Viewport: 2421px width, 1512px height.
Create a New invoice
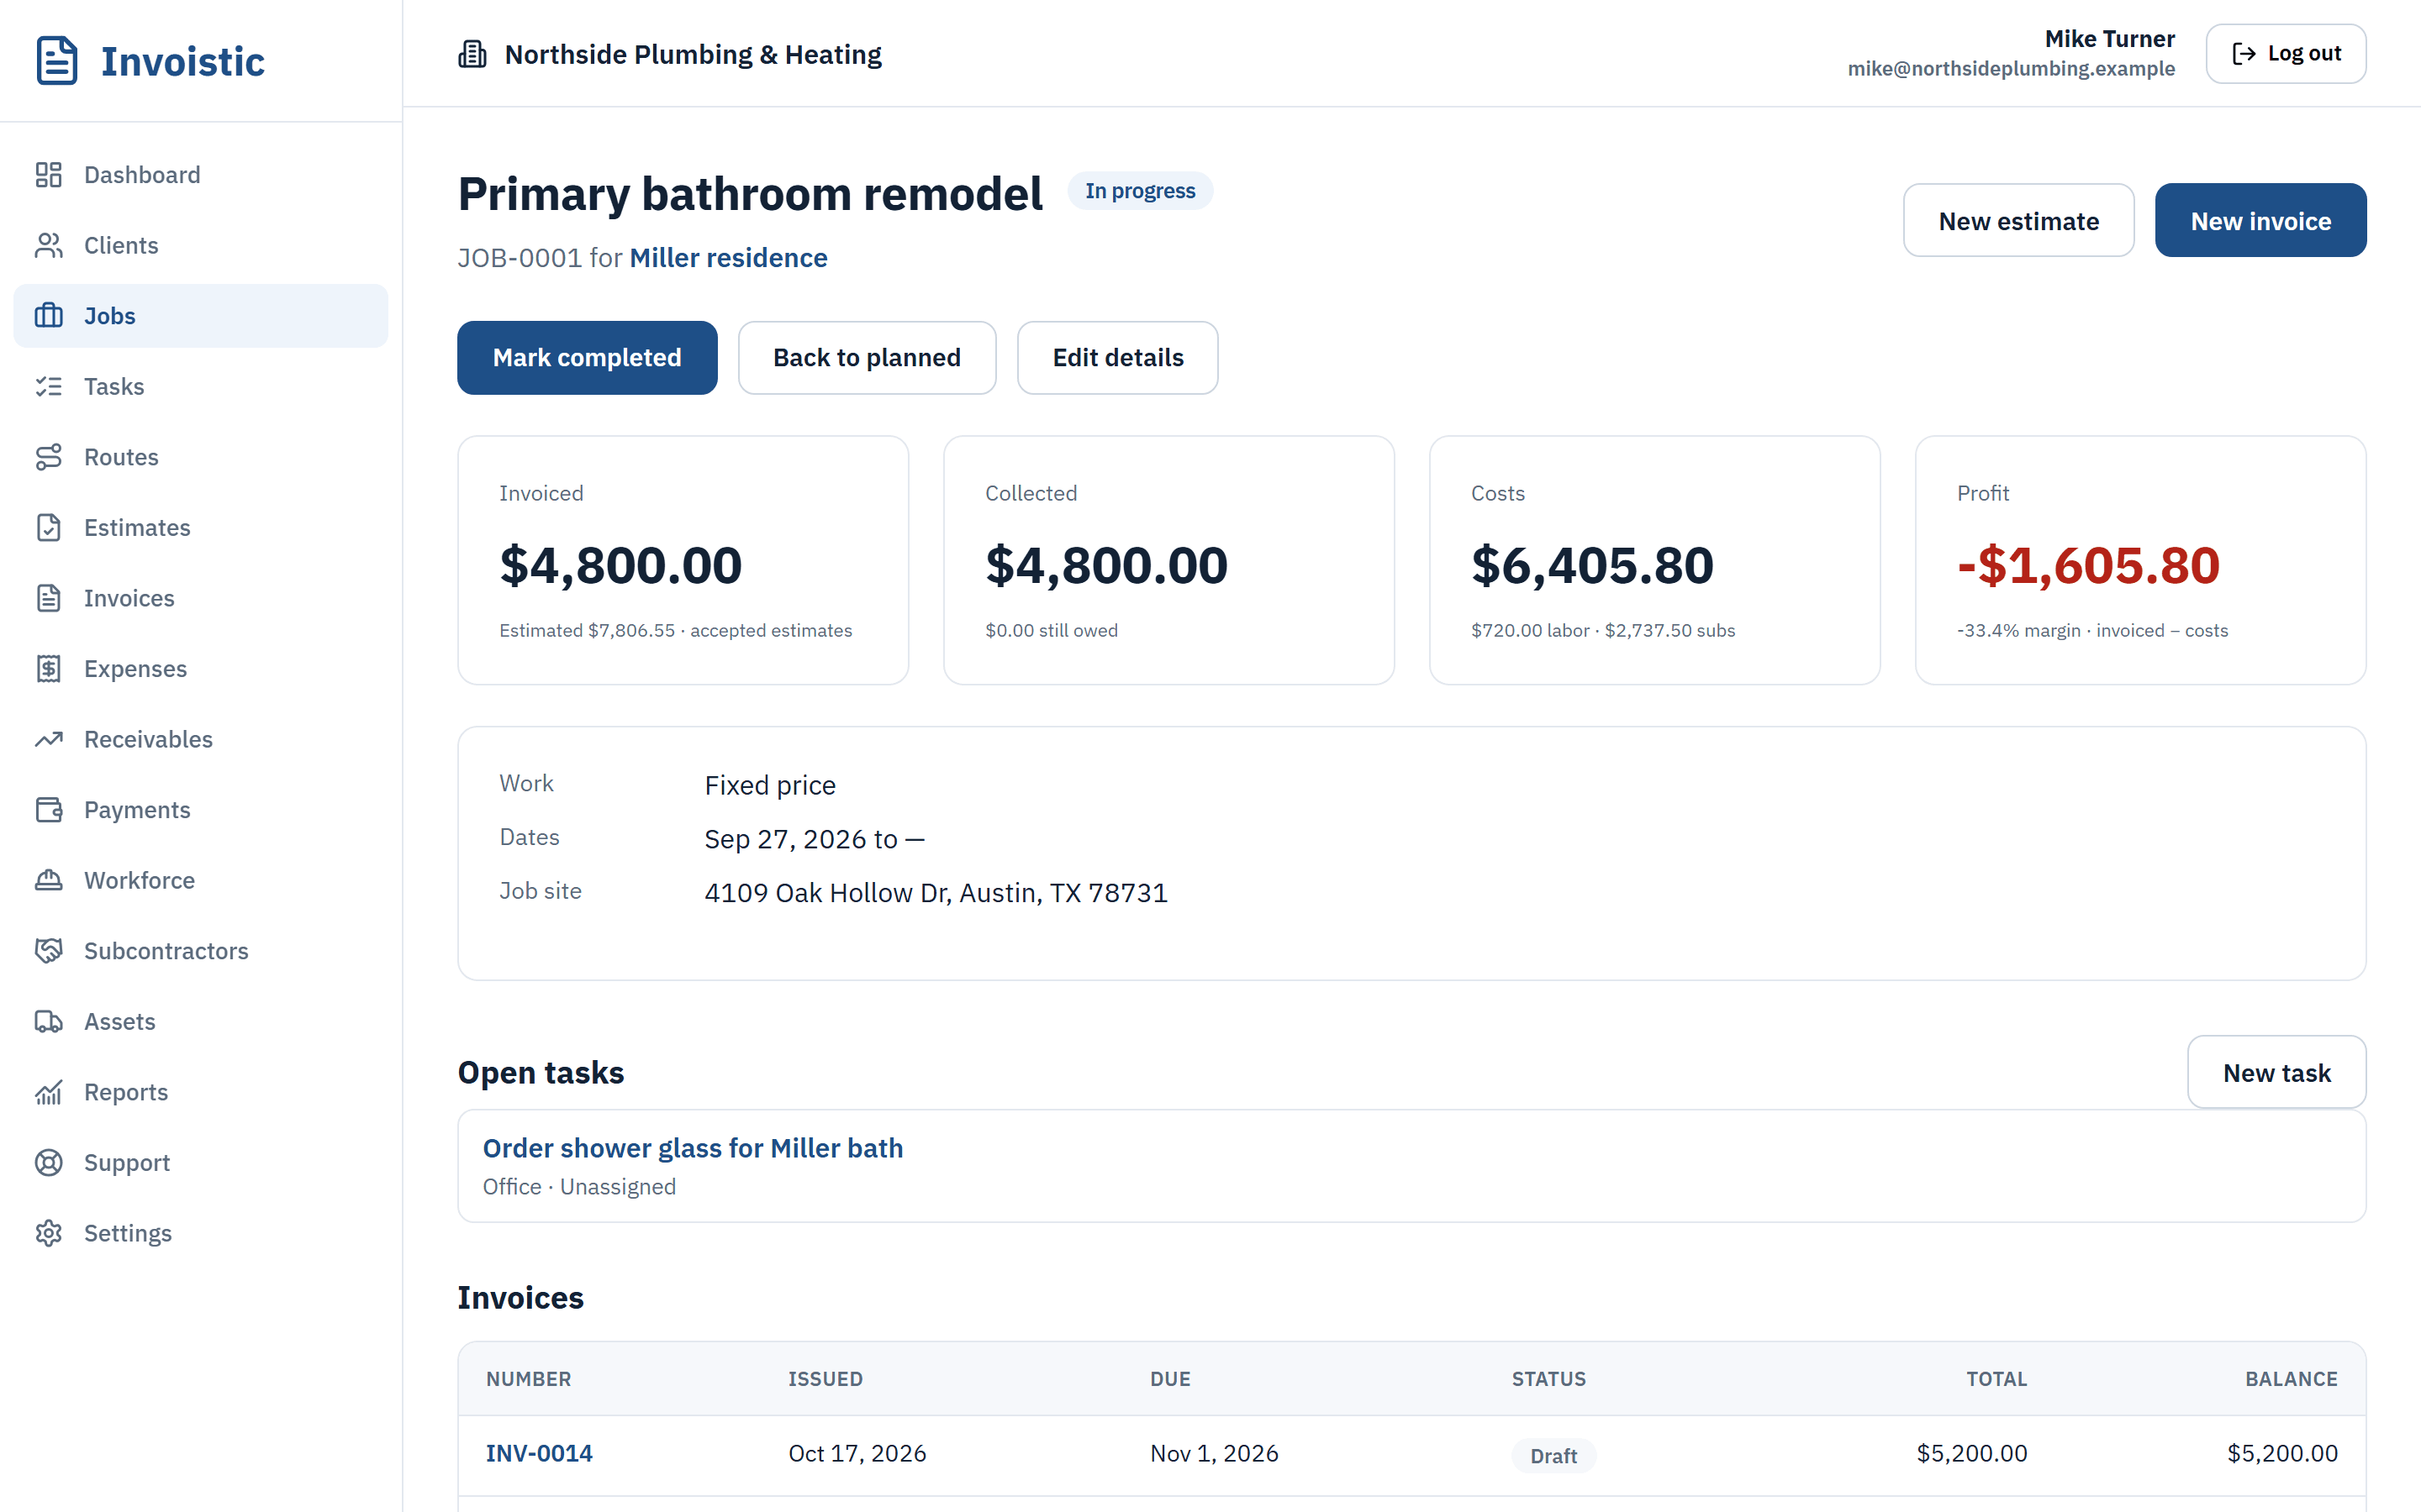[2260, 220]
